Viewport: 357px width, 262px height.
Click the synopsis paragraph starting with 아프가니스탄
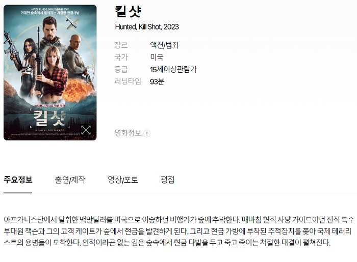(x=179, y=231)
